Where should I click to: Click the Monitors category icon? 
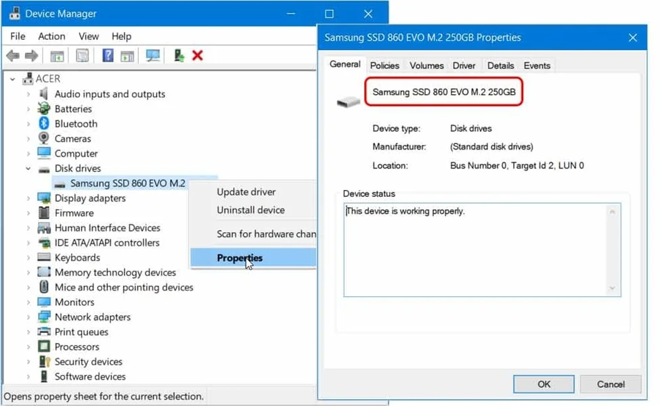click(x=44, y=302)
